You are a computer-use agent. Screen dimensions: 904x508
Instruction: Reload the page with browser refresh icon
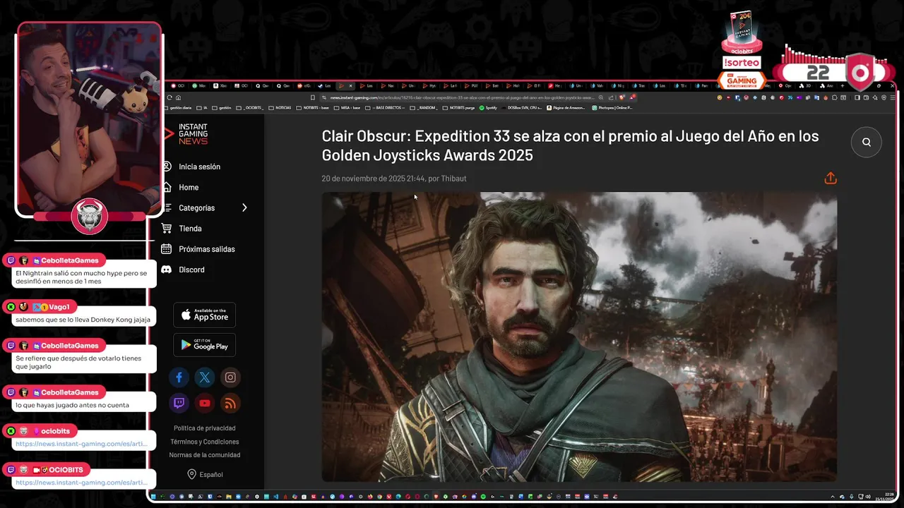(169, 97)
